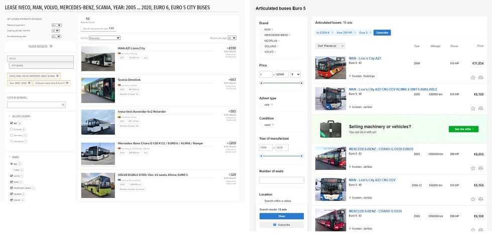Open the Iveco Vest Aurorider bus thumbnail
Image resolution: width=492 pixels, height=238 pixels.
[x=98, y=122]
